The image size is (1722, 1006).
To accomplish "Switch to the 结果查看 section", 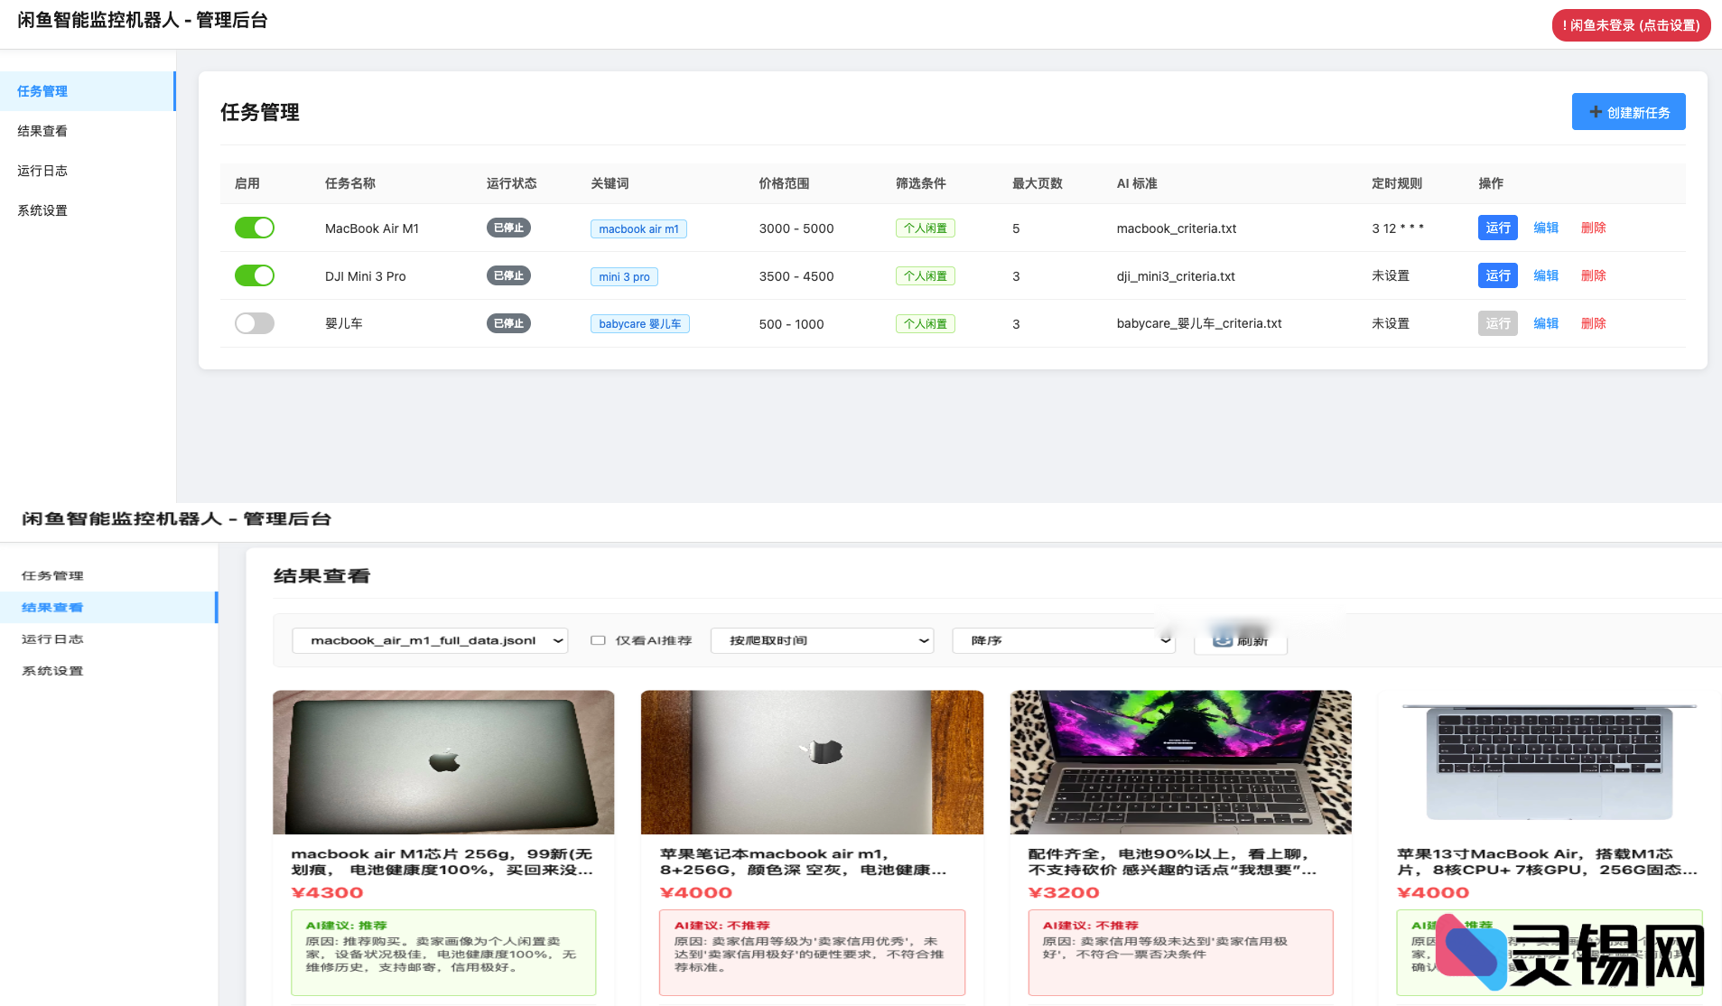I will click(x=42, y=130).
